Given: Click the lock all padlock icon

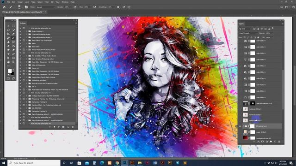Looking at the screenshot, I should [x=258, y=37].
